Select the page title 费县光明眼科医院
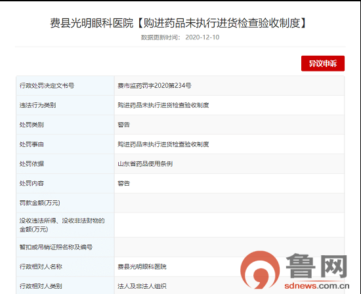Viewport: 361px width, 294px height. [92, 23]
